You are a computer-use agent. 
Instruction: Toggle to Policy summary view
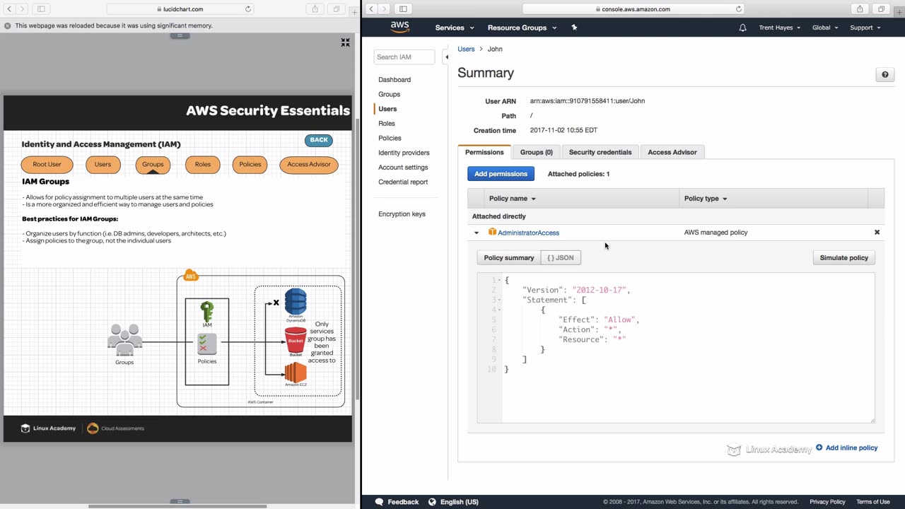(508, 258)
